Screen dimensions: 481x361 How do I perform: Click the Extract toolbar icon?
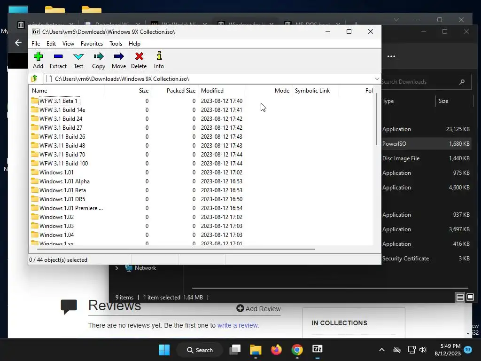pyautogui.click(x=58, y=60)
